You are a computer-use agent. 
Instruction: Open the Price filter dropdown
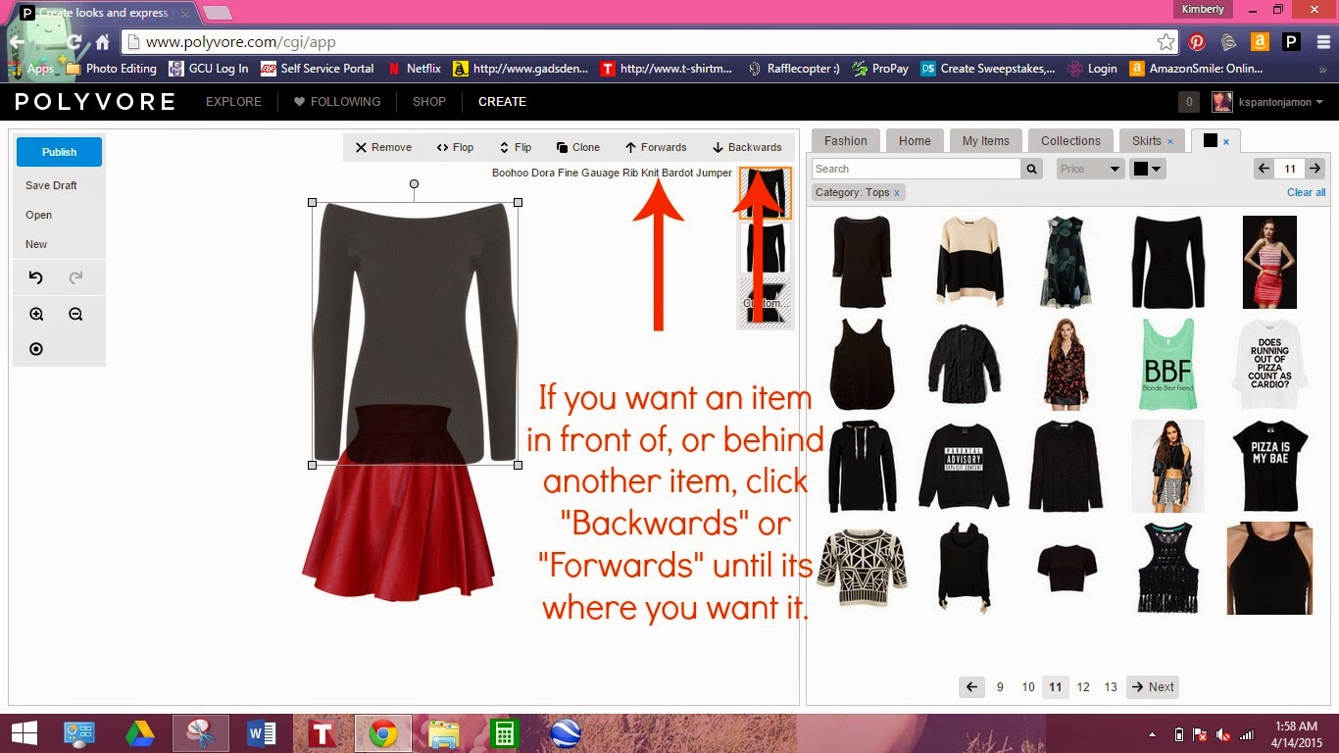(1088, 169)
